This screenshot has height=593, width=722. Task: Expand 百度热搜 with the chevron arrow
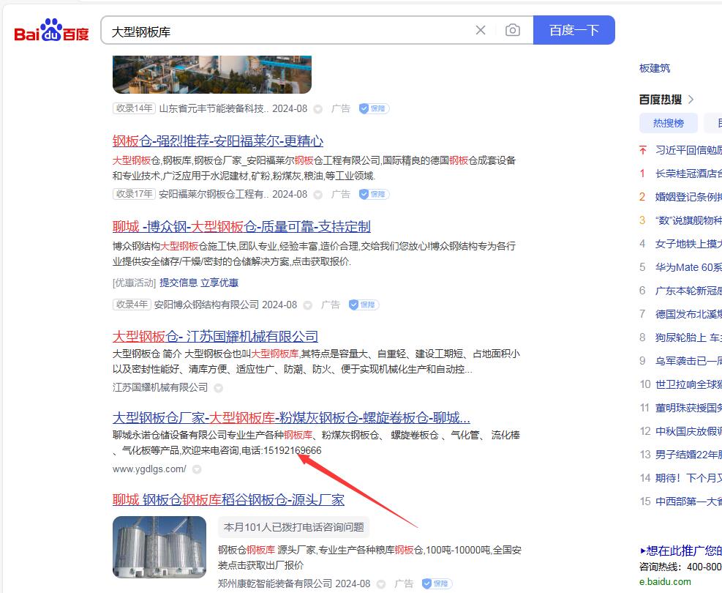[x=691, y=100]
